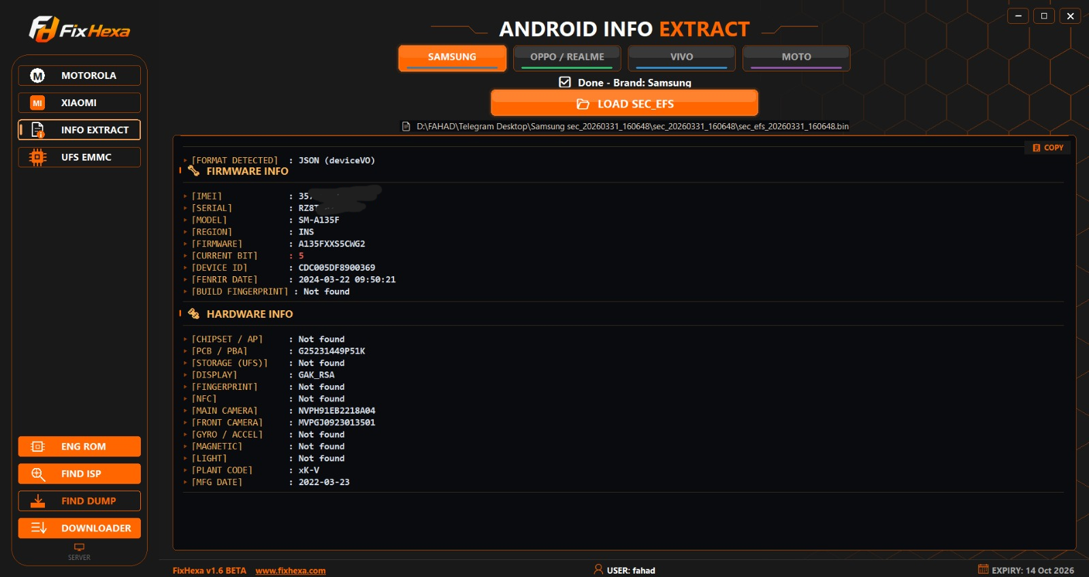Toggle the Done - Brand: Samsung checkbox
This screenshot has height=577, width=1089.
click(x=564, y=82)
